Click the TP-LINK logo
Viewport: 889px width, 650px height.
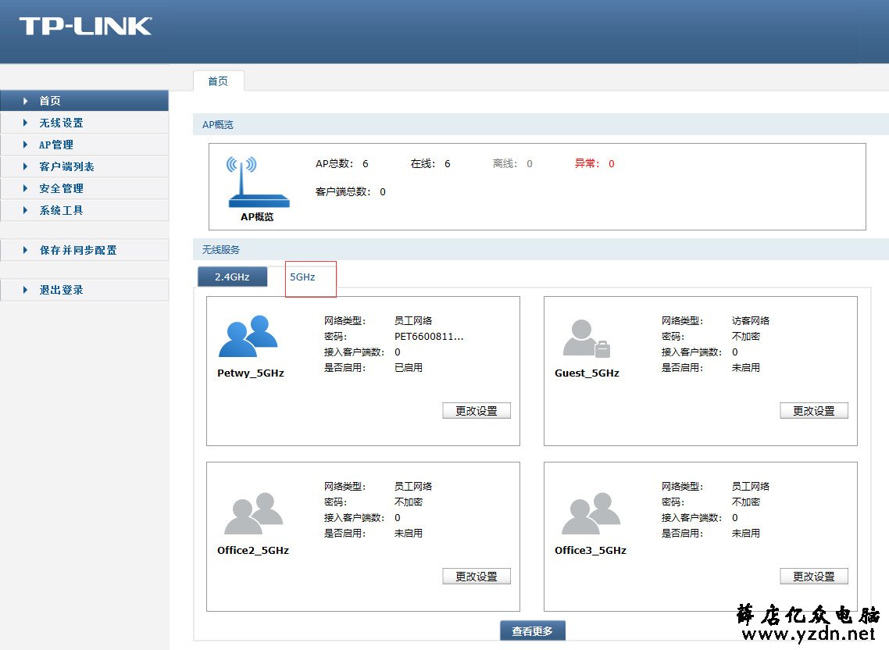(x=86, y=26)
